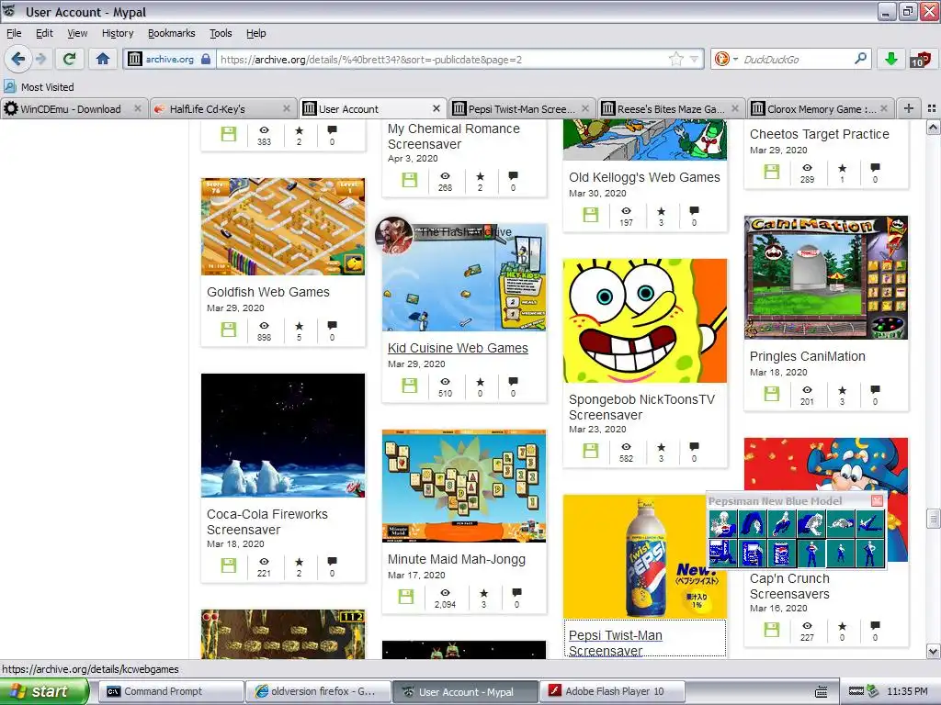941x705 pixels.
Task: Open the Goldfish Web Games title
Action: pos(267,292)
